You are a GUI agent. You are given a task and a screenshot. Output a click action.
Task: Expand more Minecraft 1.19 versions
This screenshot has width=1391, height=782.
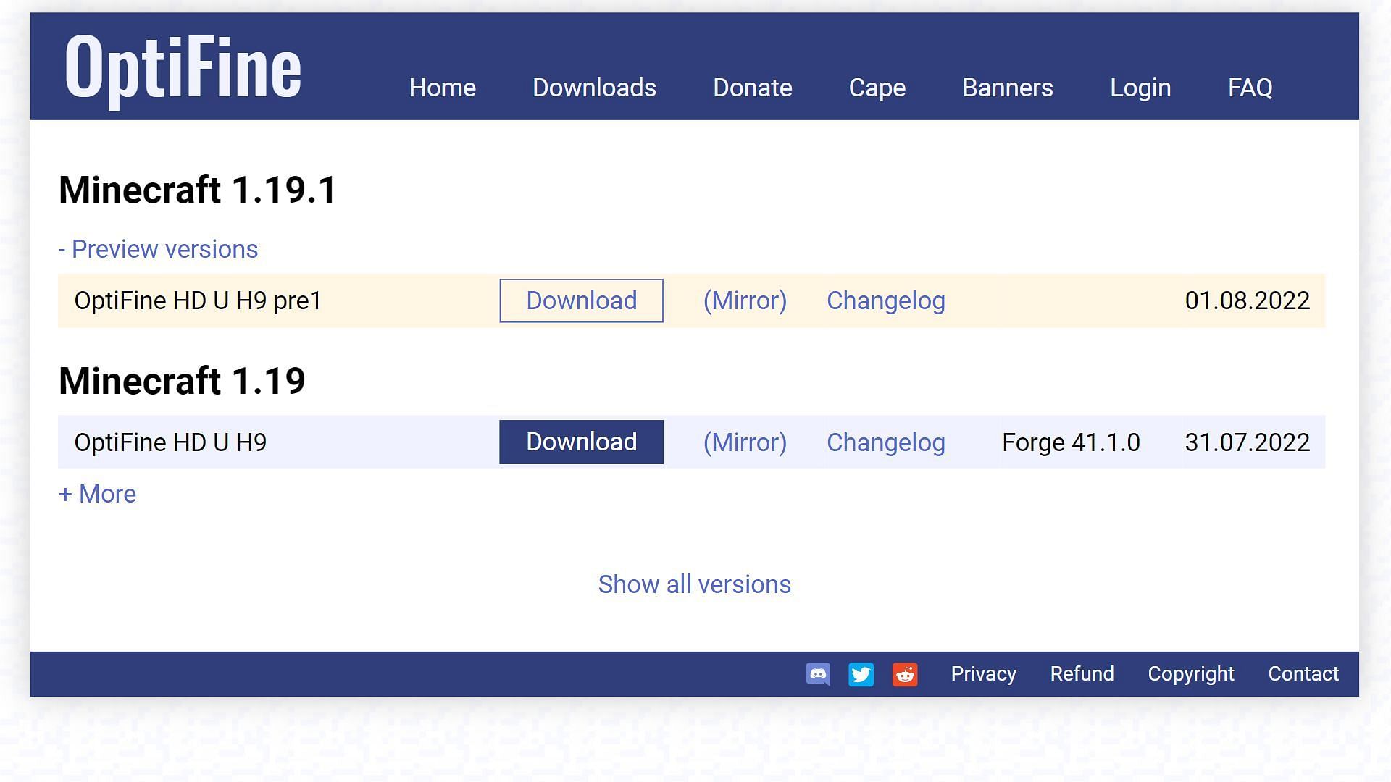click(98, 494)
